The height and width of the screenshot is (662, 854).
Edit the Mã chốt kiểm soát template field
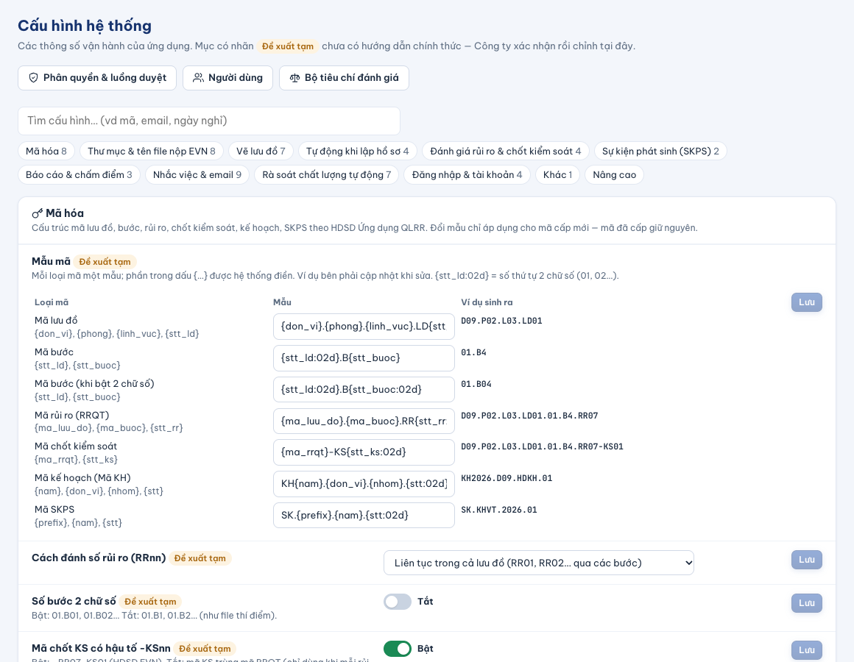click(364, 452)
